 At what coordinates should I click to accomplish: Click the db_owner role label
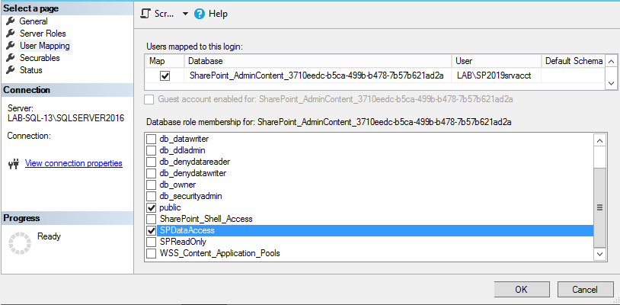177,185
